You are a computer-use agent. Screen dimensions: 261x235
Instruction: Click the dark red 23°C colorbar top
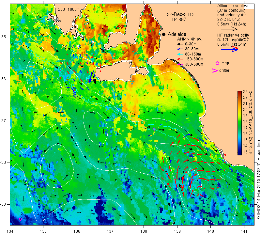click(x=239, y=92)
